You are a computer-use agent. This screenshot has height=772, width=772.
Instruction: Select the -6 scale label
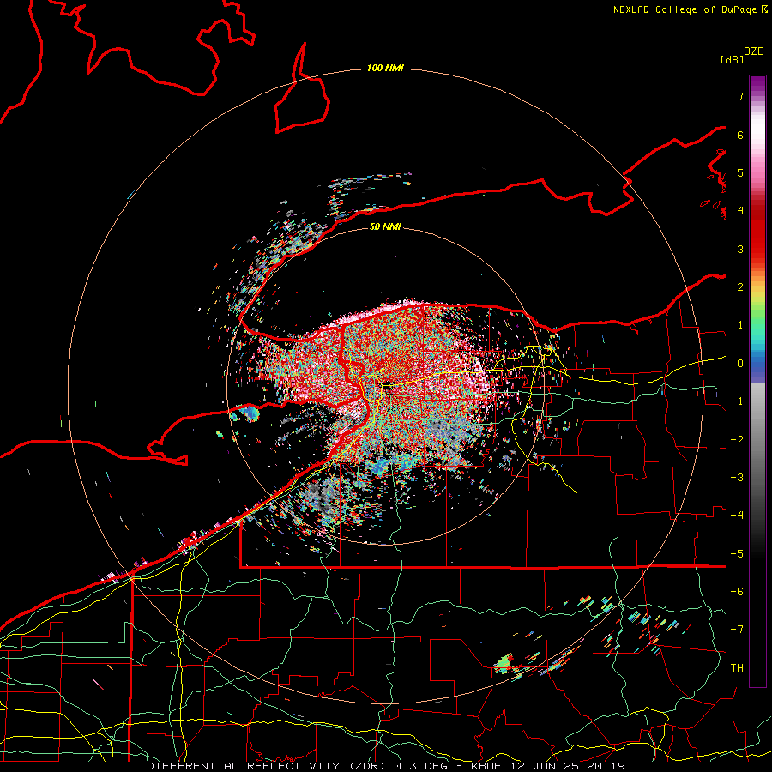pyautogui.click(x=737, y=592)
